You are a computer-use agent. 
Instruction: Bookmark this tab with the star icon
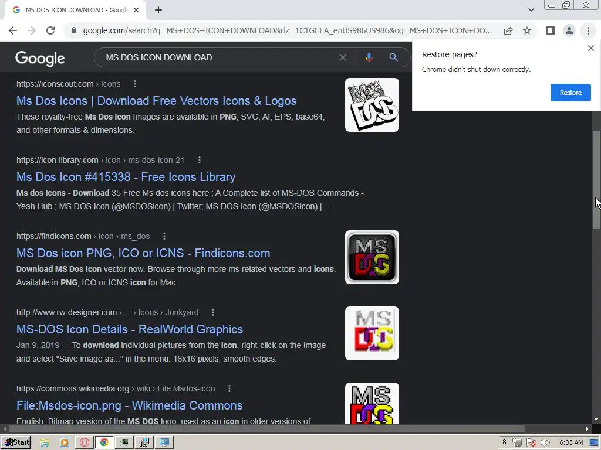click(x=527, y=30)
